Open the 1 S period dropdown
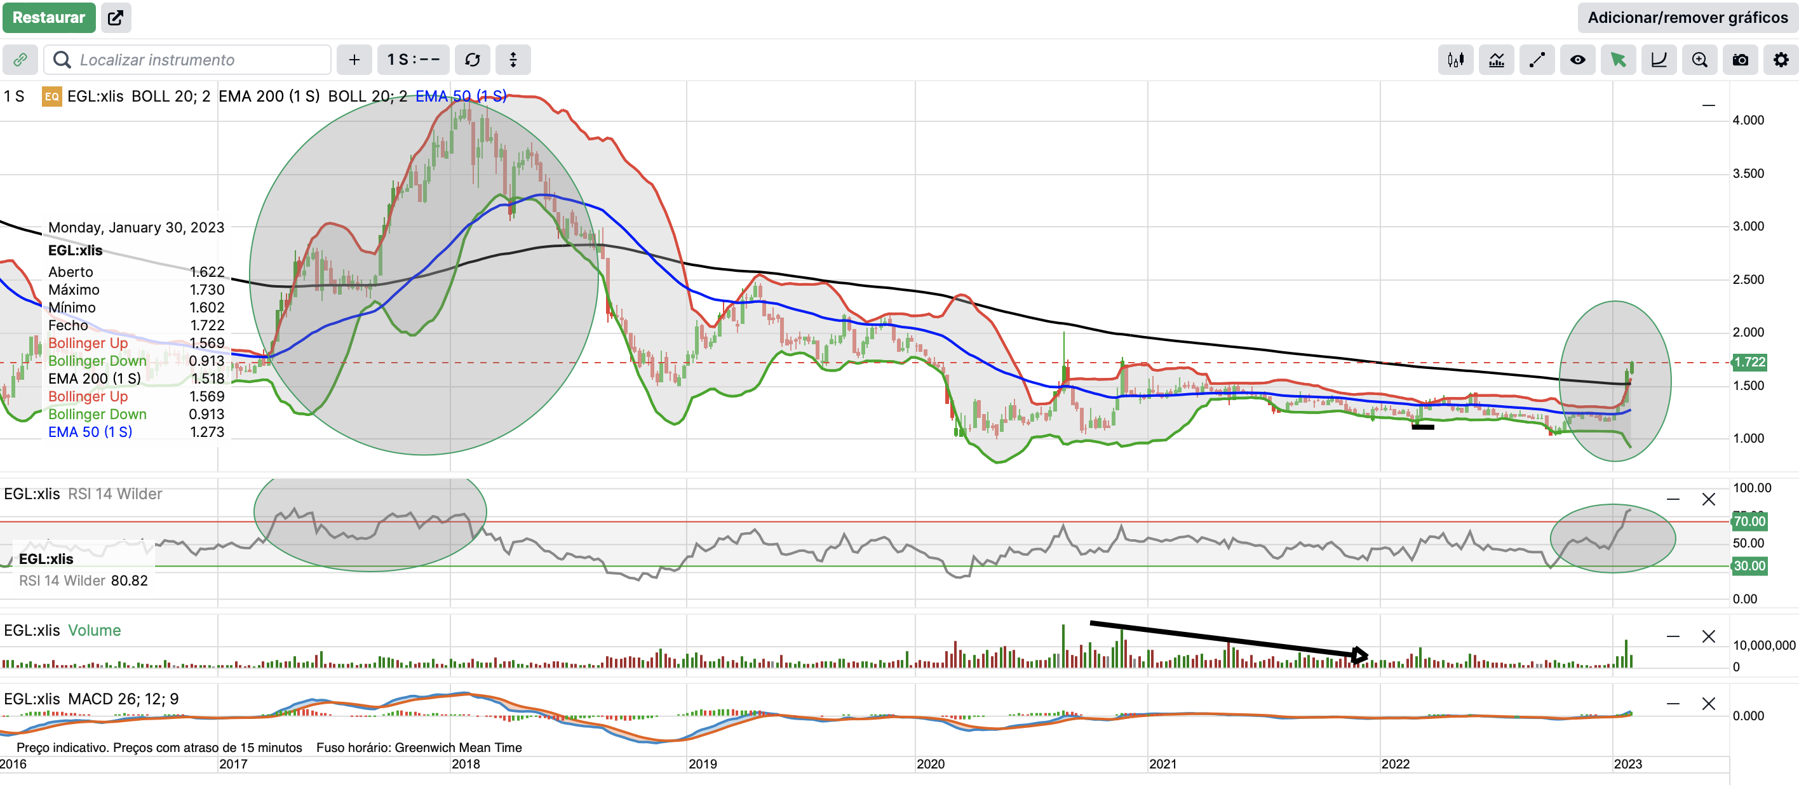Viewport: 1799px width, 785px height. 414,60
